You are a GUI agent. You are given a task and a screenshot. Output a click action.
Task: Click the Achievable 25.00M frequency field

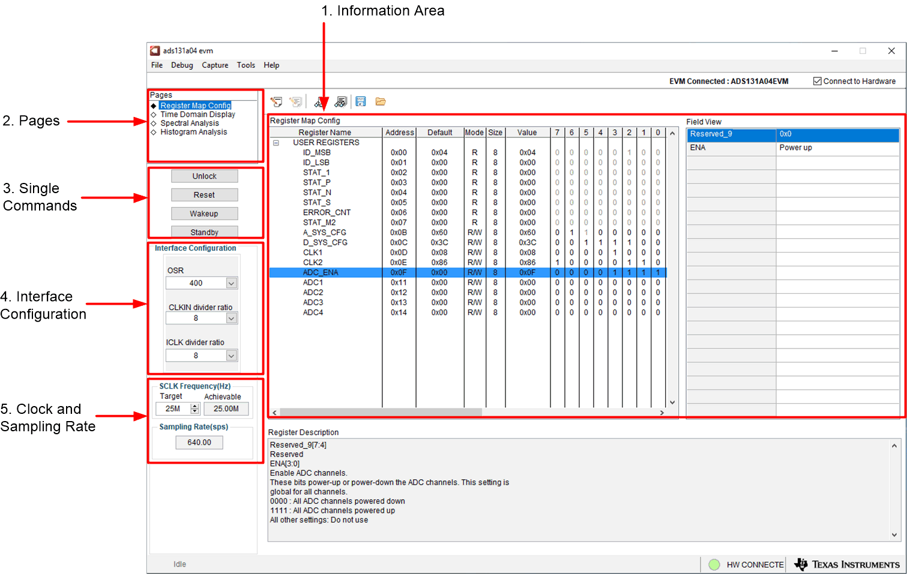226,409
